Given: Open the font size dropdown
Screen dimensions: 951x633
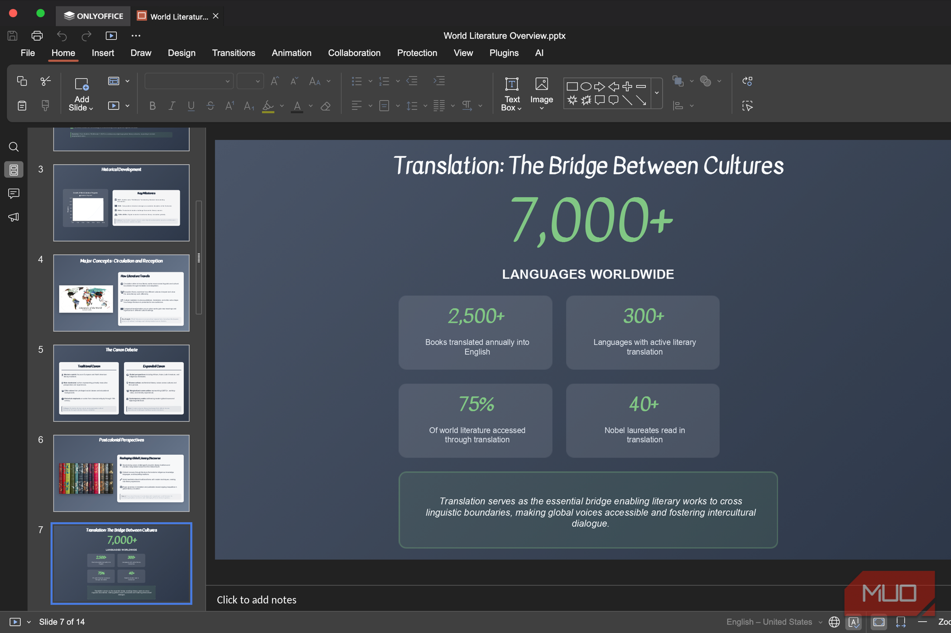Looking at the screenshot, I should (257, 81).
